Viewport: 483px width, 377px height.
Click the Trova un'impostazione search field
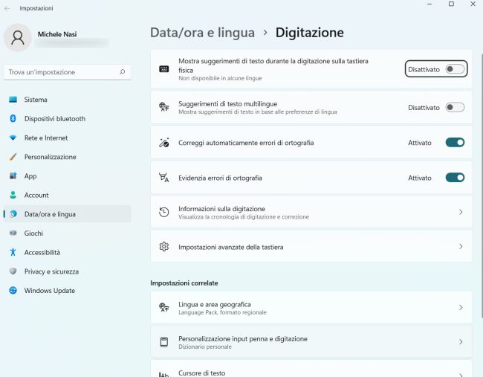coord(67,72)
